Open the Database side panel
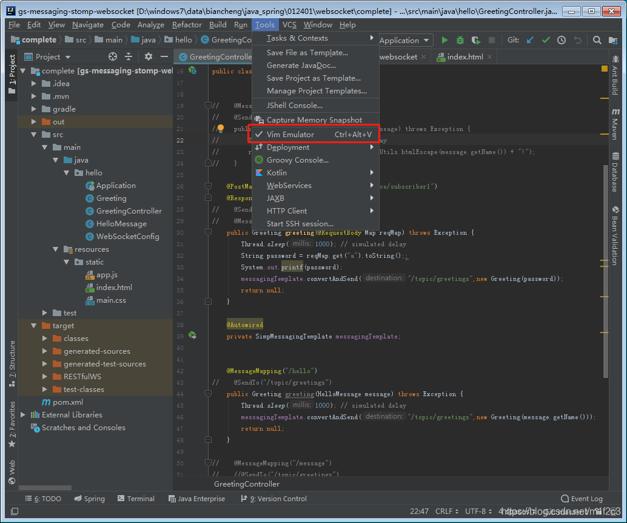Screen dimensions: 627x523 pyautogui.click(x=615, y=172)
